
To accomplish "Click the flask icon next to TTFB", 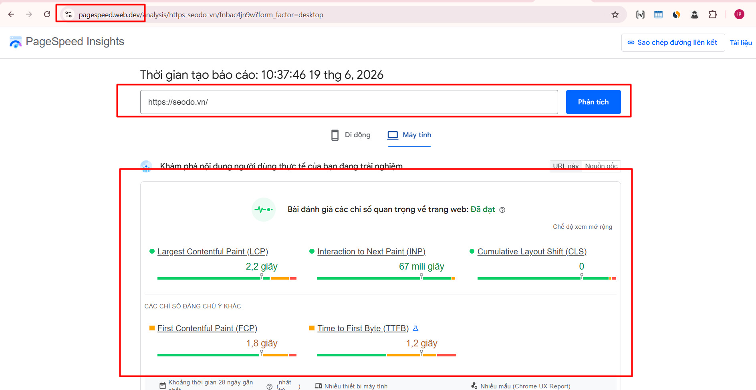I will coord(415,328).
